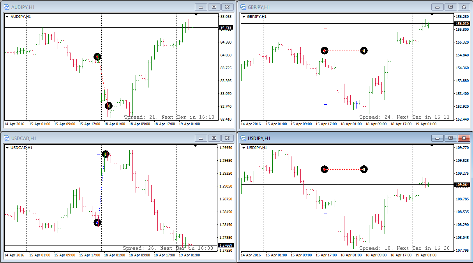Minimize the GBPJPY chart window

(438, 7)
